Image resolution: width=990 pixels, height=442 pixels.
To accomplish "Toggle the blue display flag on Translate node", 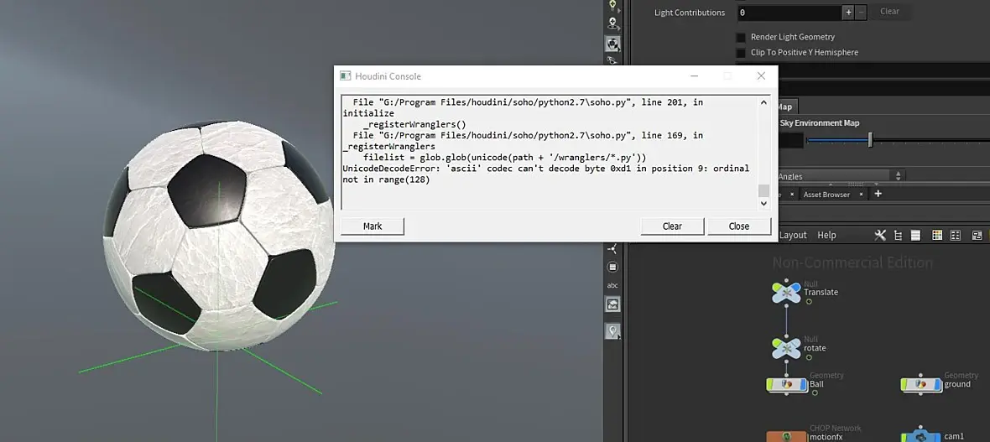I will [795, 288].
